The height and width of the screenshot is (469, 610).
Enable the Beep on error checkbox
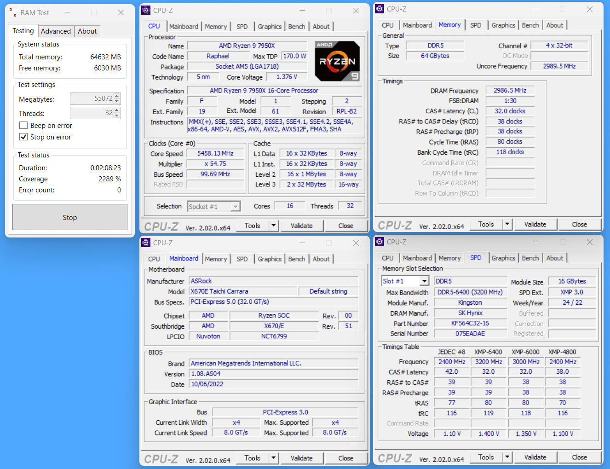pos(23,126)
